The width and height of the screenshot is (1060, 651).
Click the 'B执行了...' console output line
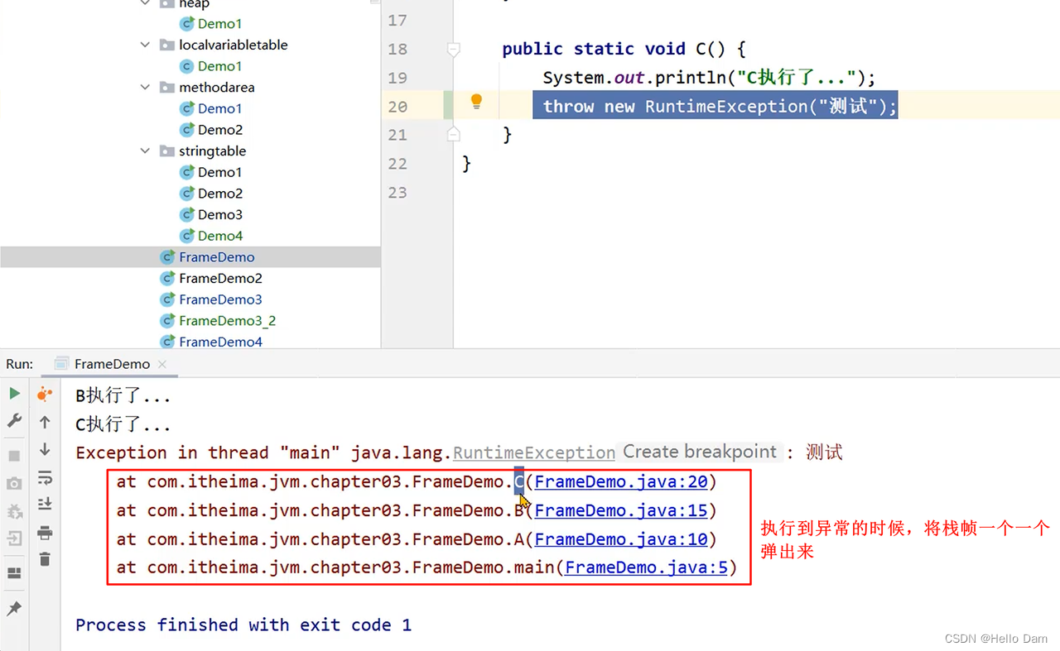pyautogui.click(x=123, y=396)
